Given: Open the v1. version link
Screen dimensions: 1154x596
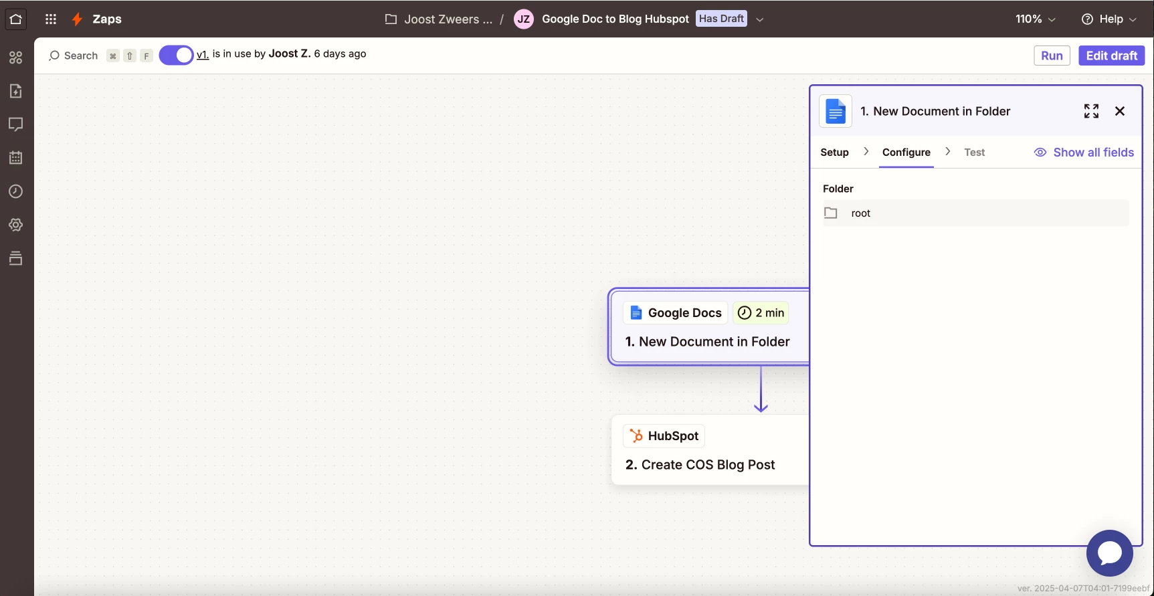Looking at the screenshot, I should click(203, 54).
